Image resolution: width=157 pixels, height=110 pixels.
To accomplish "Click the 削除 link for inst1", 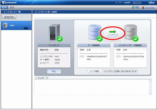I will point(26,28).
